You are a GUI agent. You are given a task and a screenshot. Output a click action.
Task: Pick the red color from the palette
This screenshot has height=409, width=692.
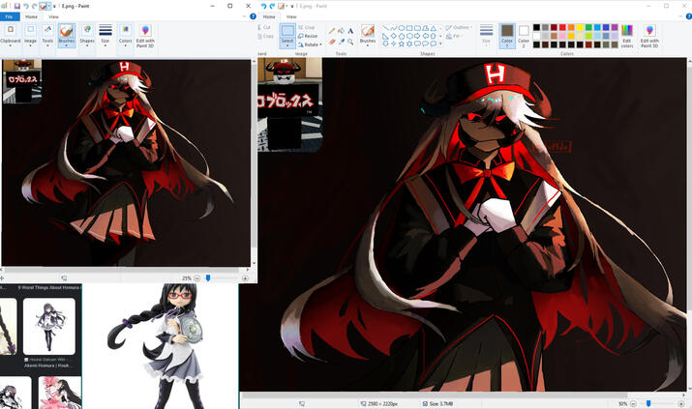(x=561, y=27)
